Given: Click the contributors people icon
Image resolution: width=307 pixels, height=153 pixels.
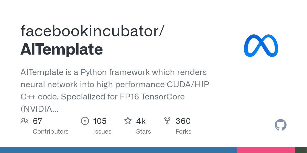Looking at the screenshot, I should [25, 121].
